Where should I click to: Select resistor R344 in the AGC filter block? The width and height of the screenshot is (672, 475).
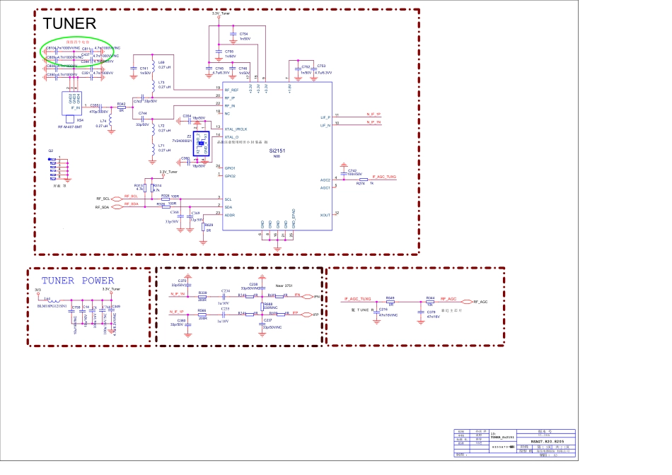pos(430,302)
